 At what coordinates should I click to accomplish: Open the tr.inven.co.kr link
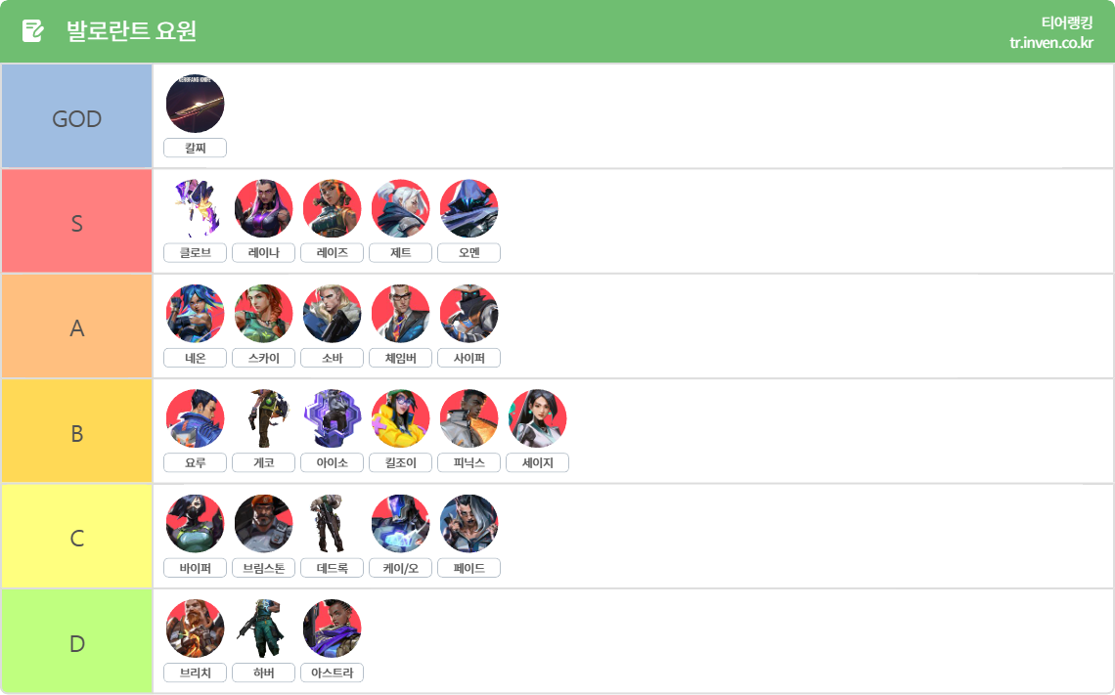pos(1051,43)
